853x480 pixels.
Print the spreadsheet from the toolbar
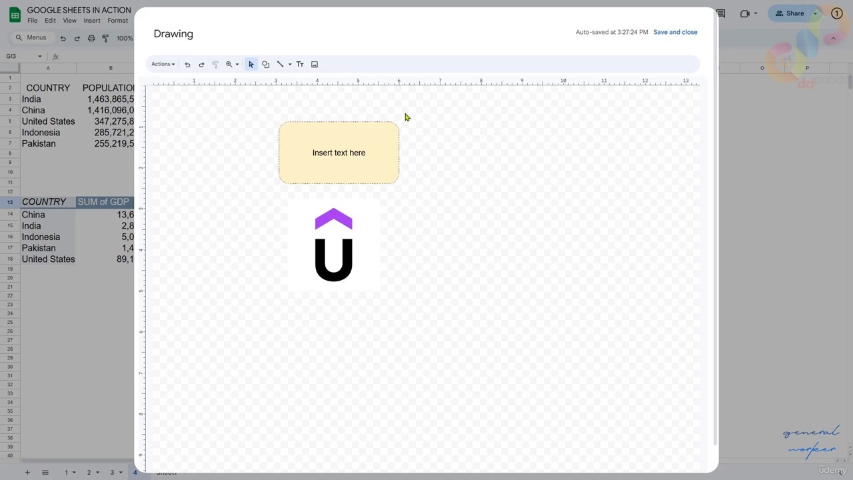coord(91,39)
